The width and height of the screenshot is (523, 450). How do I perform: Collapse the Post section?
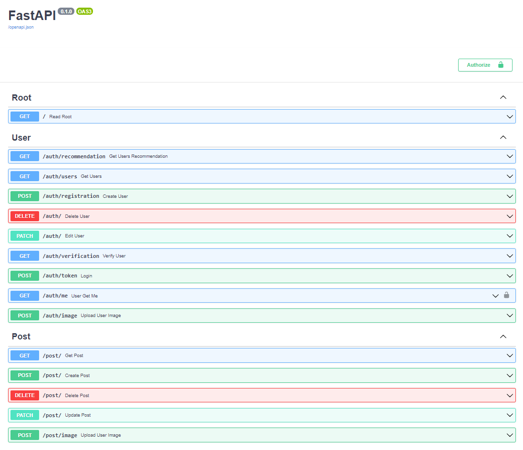click(x=503, y=336)
